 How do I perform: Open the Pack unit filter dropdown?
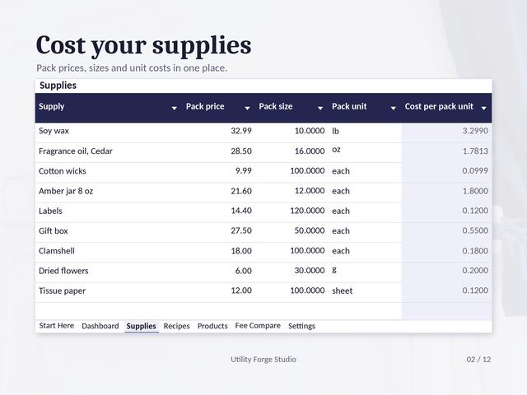click(393, 108)
